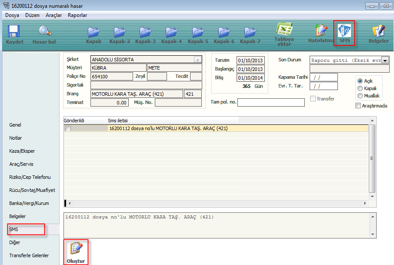The height and width of the screenshot is (265, 394).
Task: Switch to the Kaza/Eksper section
Action: (22, 151)
